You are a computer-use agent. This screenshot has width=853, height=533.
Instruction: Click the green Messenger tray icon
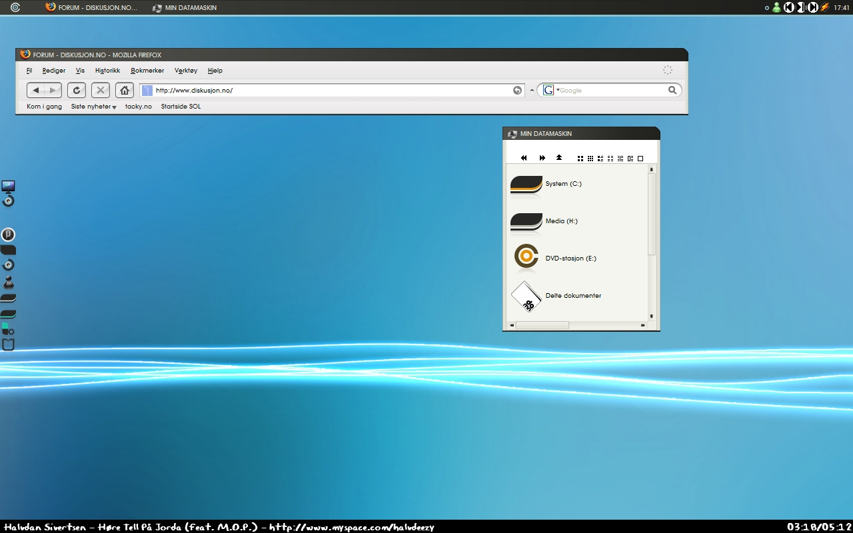coord(776,7)
